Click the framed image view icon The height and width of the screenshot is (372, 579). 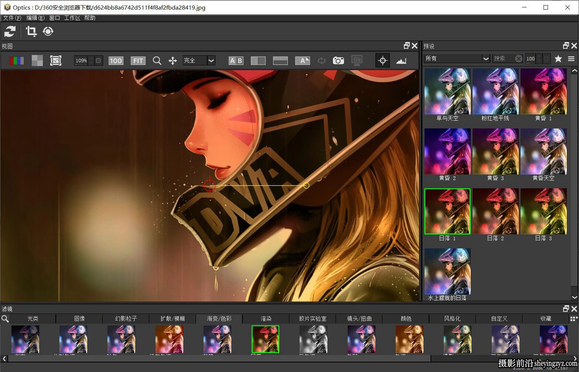click(56, 61)
